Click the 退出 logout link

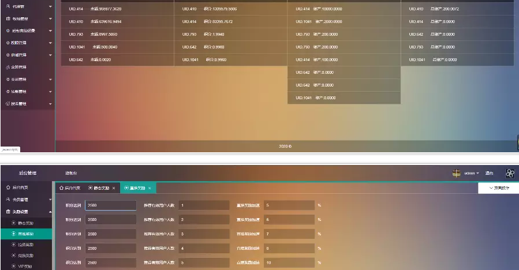point(489,172)
